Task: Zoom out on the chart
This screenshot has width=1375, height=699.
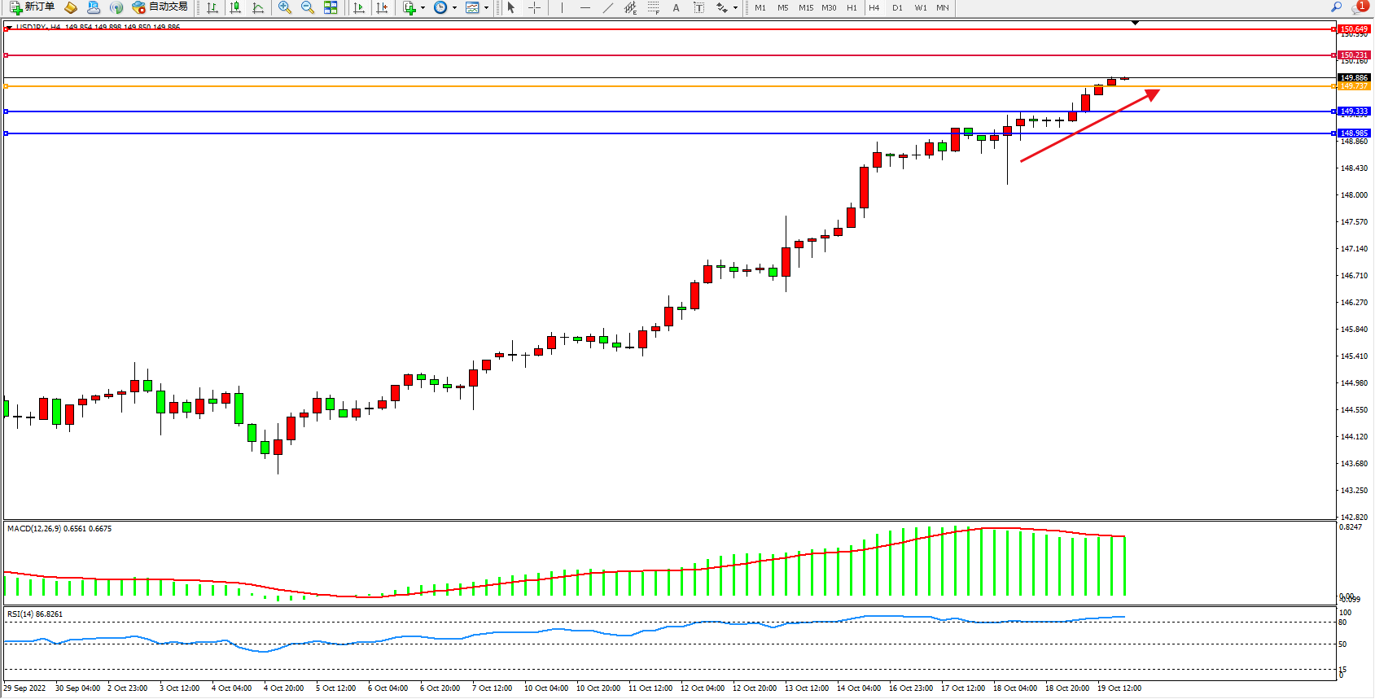Action: (307, 7)
